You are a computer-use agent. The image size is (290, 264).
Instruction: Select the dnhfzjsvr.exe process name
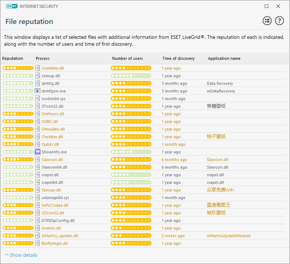click(54, 91)
